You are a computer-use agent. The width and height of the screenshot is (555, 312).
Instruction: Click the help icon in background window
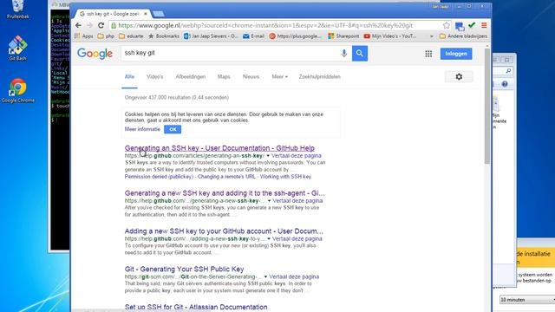coord(505,84)
